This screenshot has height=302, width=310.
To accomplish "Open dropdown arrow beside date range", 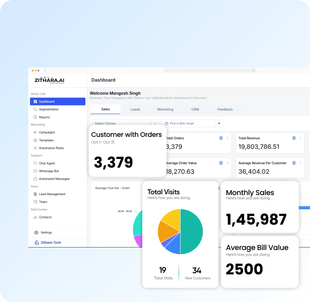I will click(x=219, y=124).
